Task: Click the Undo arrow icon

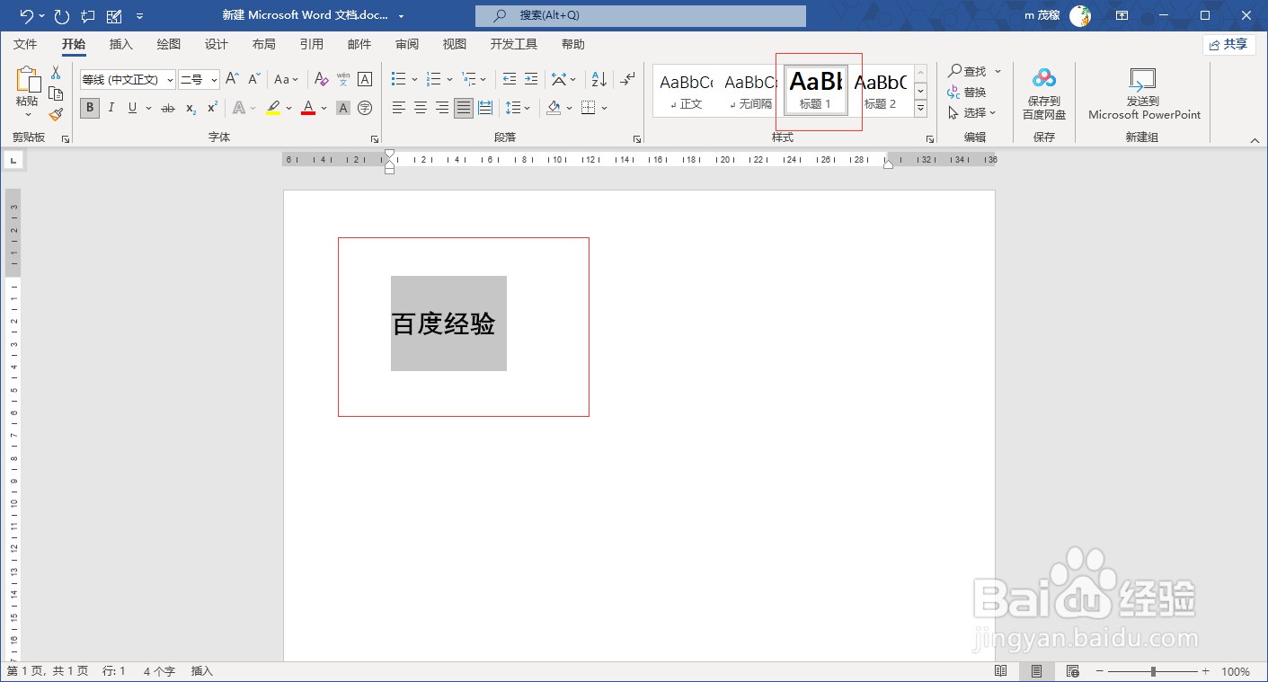Action: (27, 16)
